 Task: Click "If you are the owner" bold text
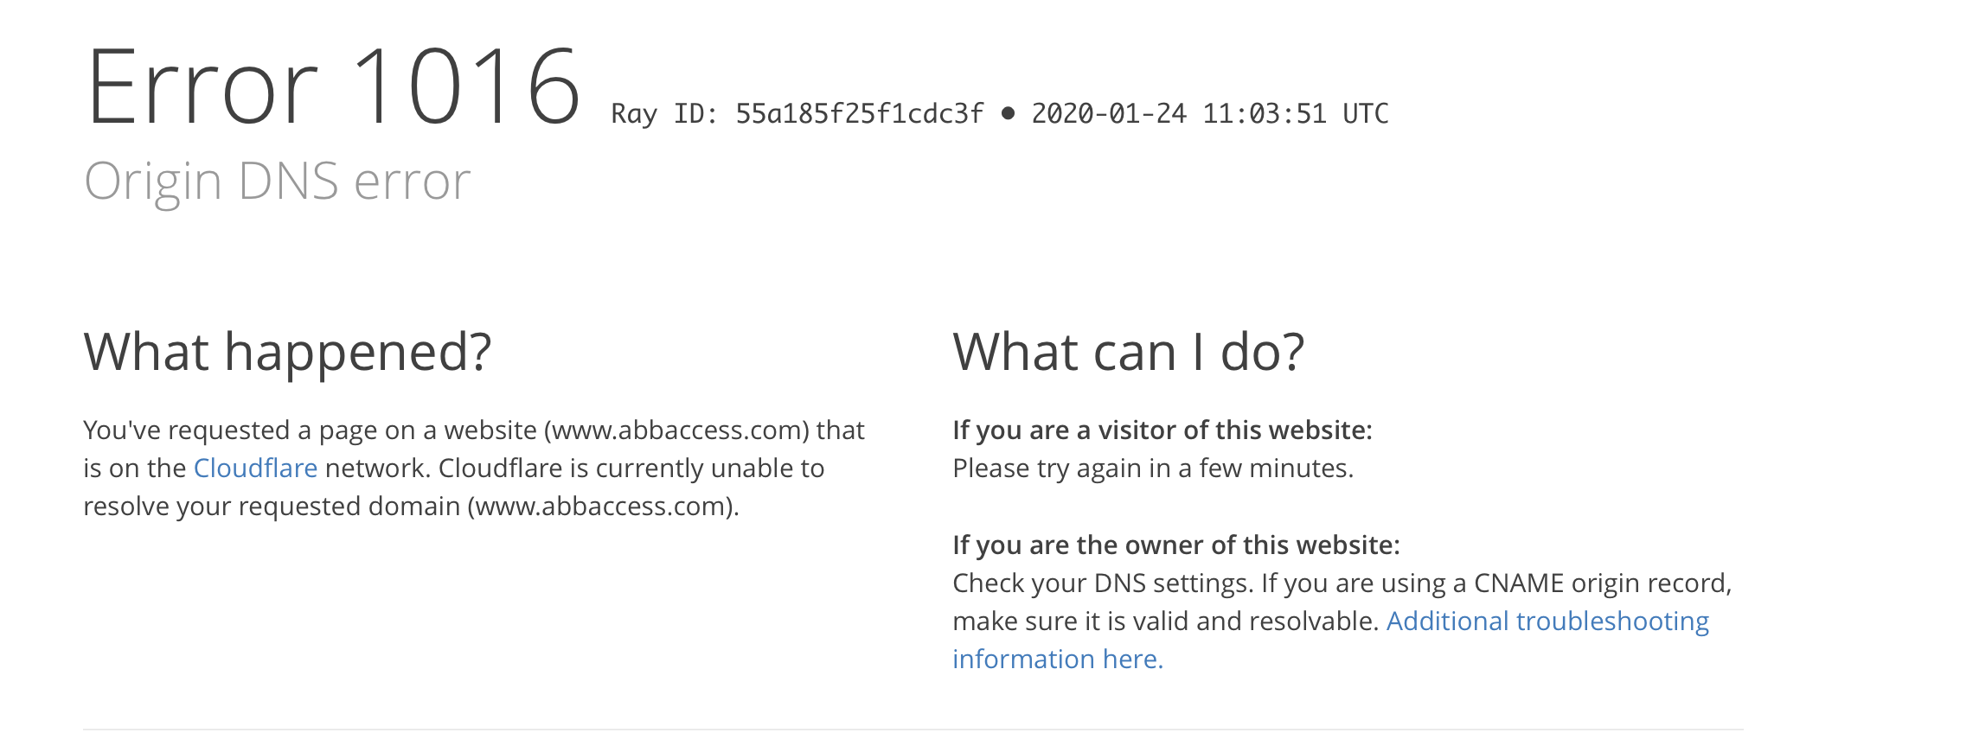coord(1175,545)
